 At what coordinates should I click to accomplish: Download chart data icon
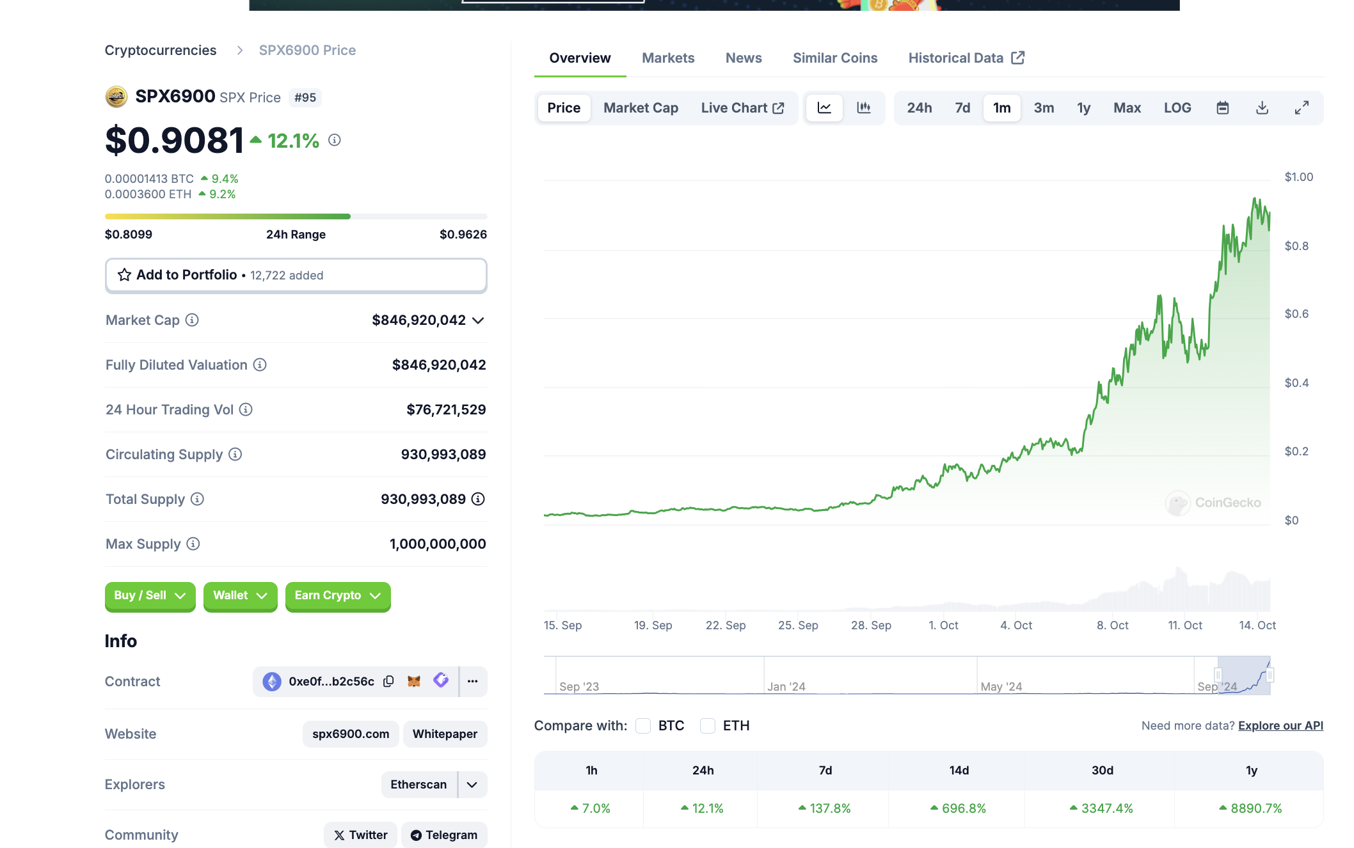click(x=1262, y=107)
